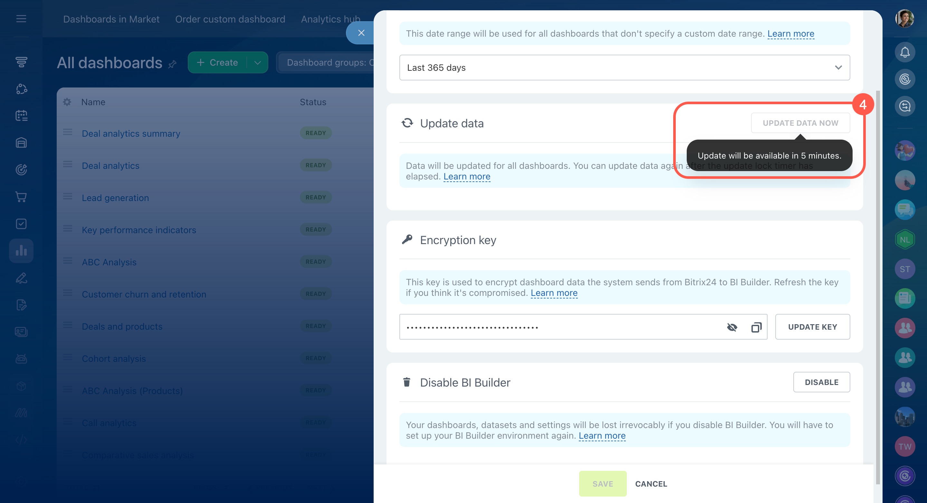
Task: Open BI Builder analytics sidebar icon
Action: coord(21,251)
